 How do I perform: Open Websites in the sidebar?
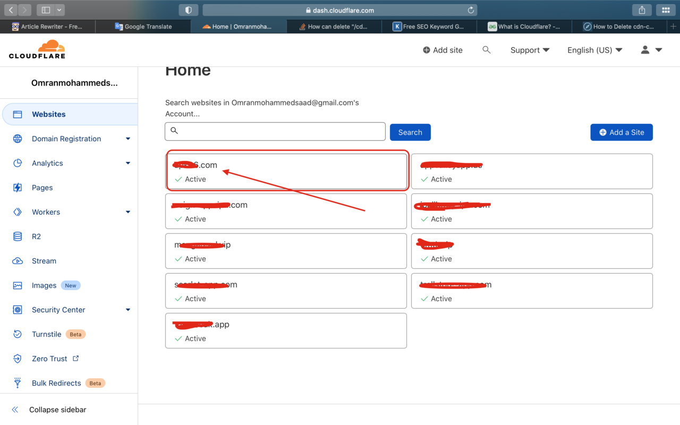point(70,114)
